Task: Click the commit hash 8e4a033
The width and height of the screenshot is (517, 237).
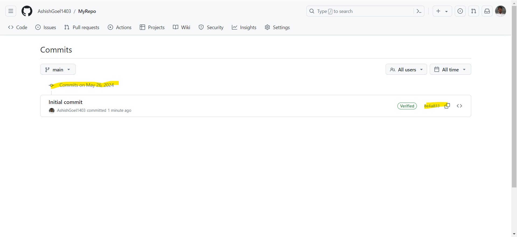Action: click(x=432, y=106)
